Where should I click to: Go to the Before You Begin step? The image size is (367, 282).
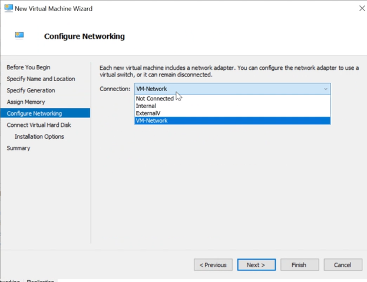coord(28,68)
